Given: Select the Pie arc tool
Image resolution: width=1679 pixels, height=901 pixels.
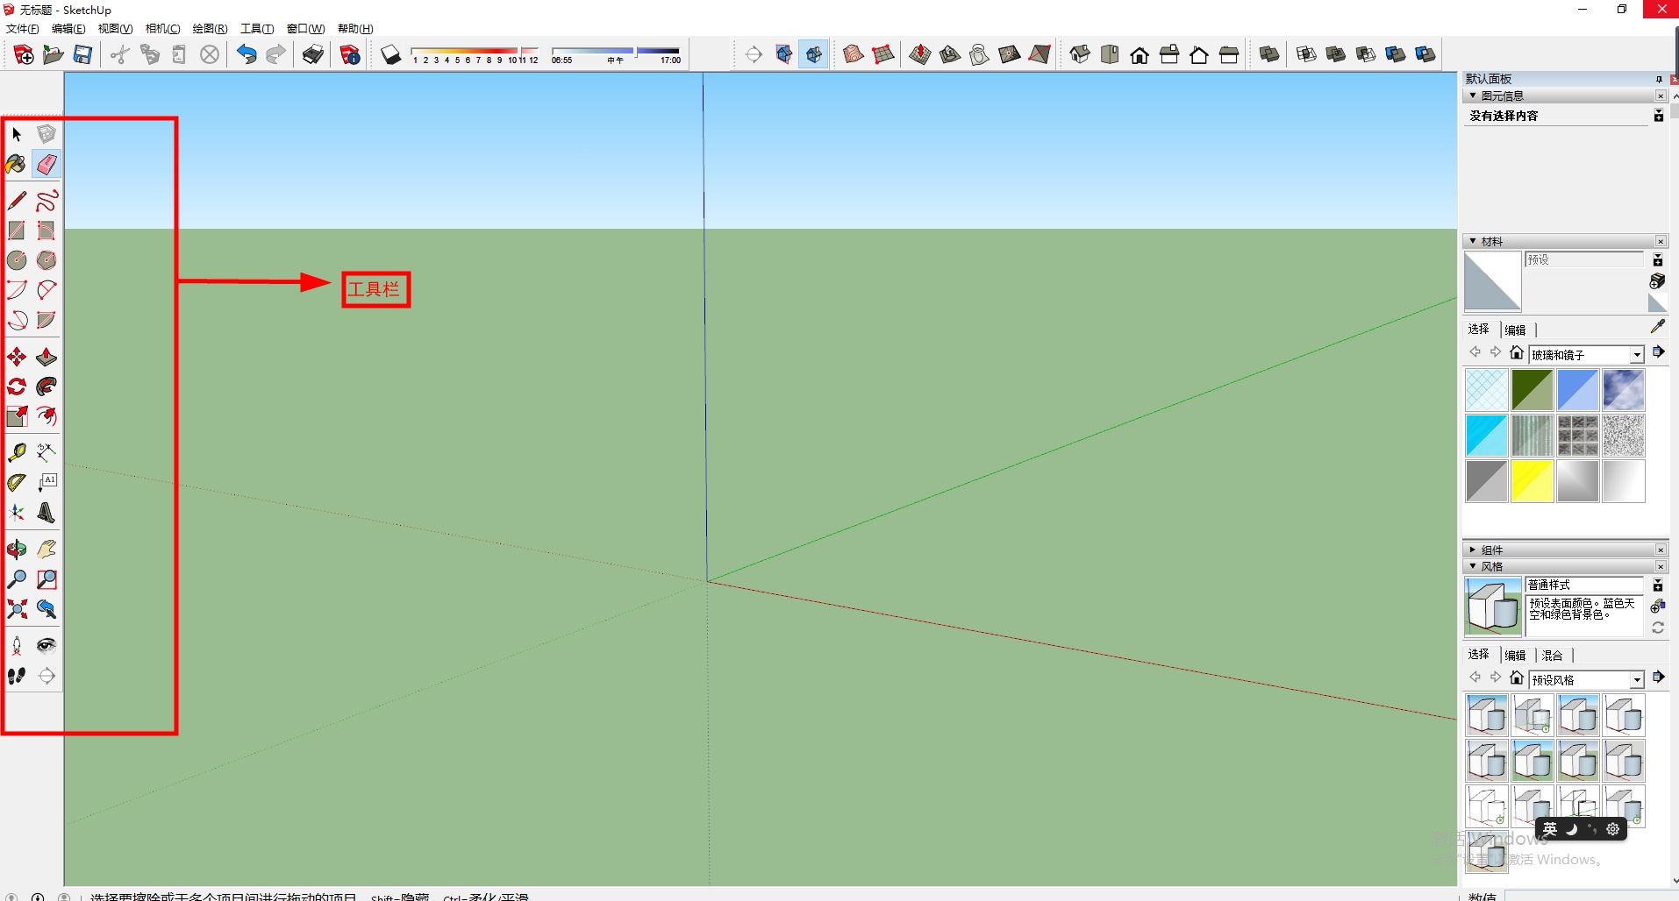Looking at the screenshot, I should [46, 320].
